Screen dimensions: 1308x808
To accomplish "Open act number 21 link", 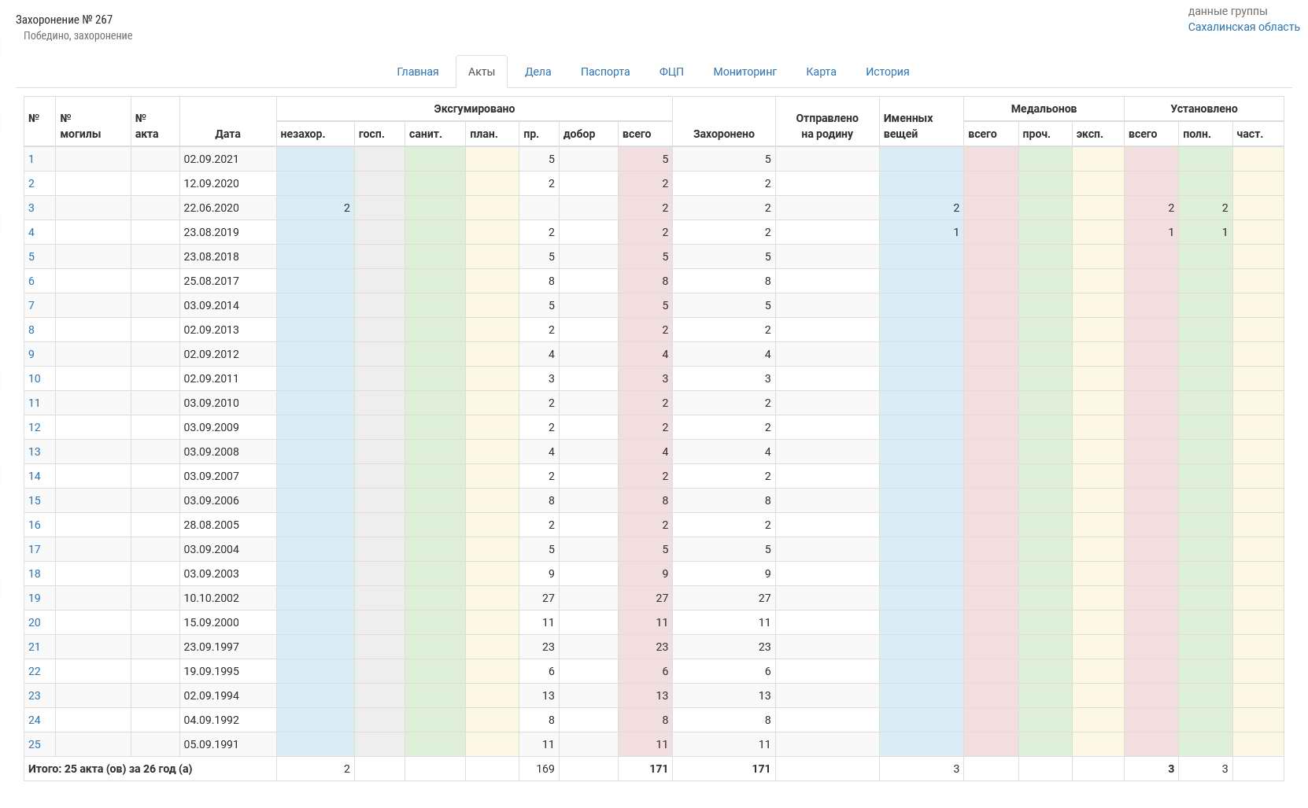I will point(35,647).
